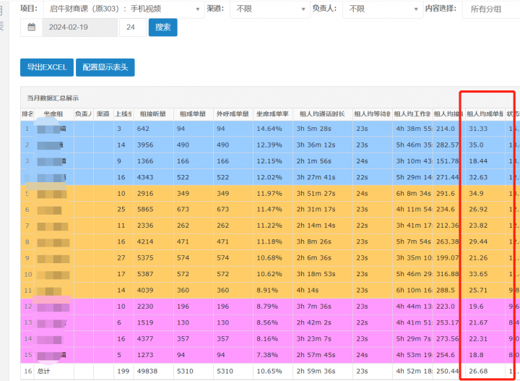Click the calendar icon beside the date field
This screenshot has height=381, width=520.
(31, 27)
